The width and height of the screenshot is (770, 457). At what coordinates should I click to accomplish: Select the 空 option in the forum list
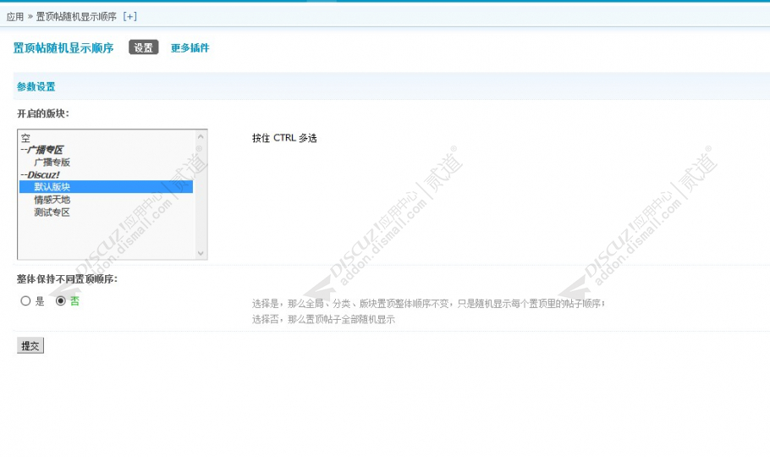(x=106, y=138)
